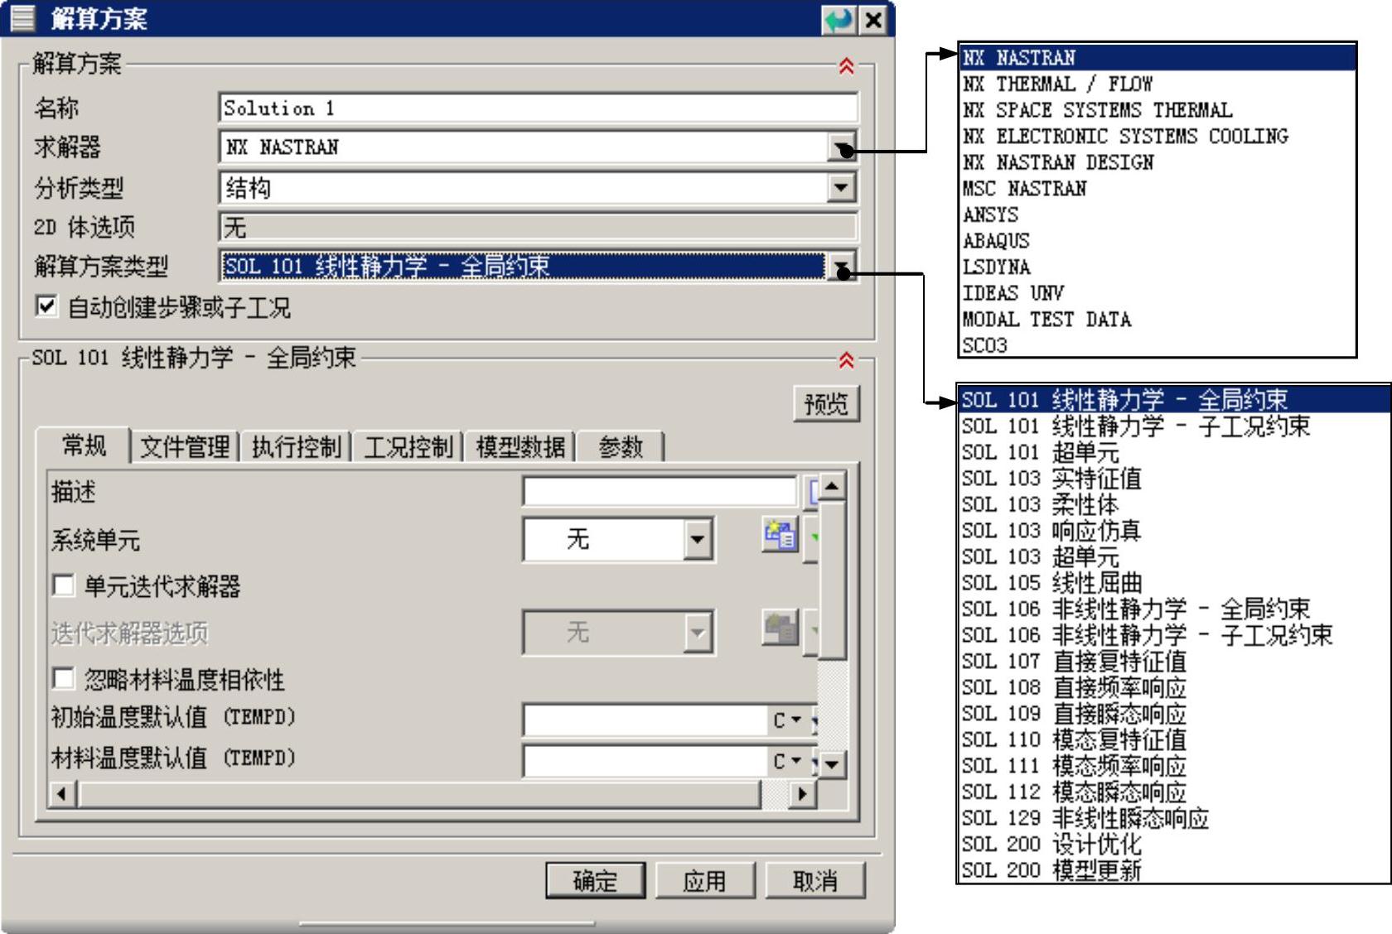Click the vertical scrollbar down arrow
This screenshot has width=1392, height=934.
coord(832,763)
